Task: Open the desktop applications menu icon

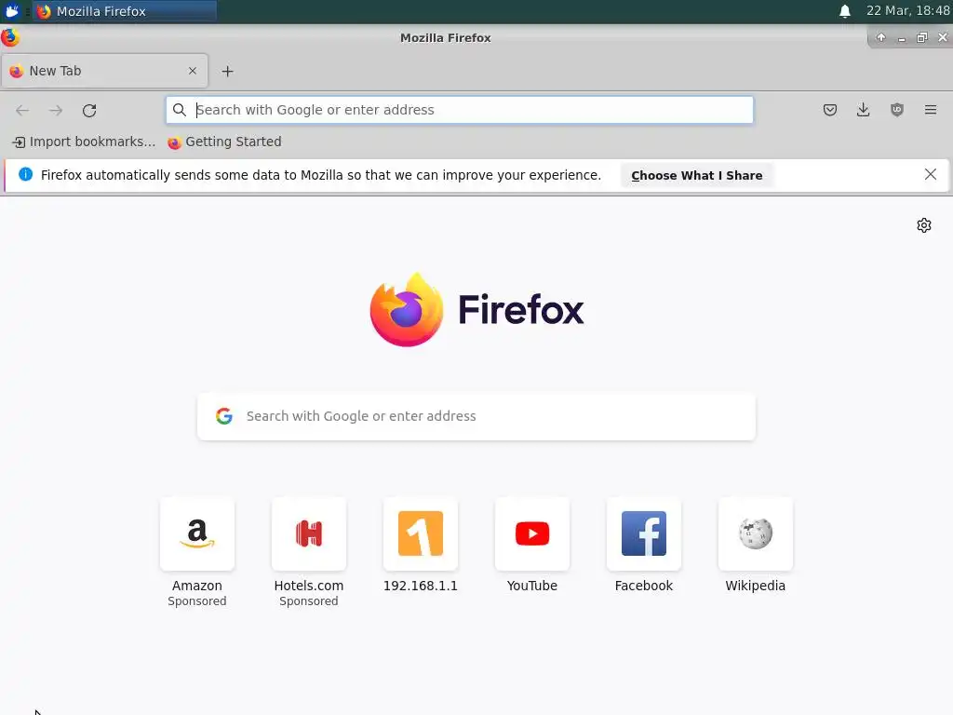Action: pos(11,11)
